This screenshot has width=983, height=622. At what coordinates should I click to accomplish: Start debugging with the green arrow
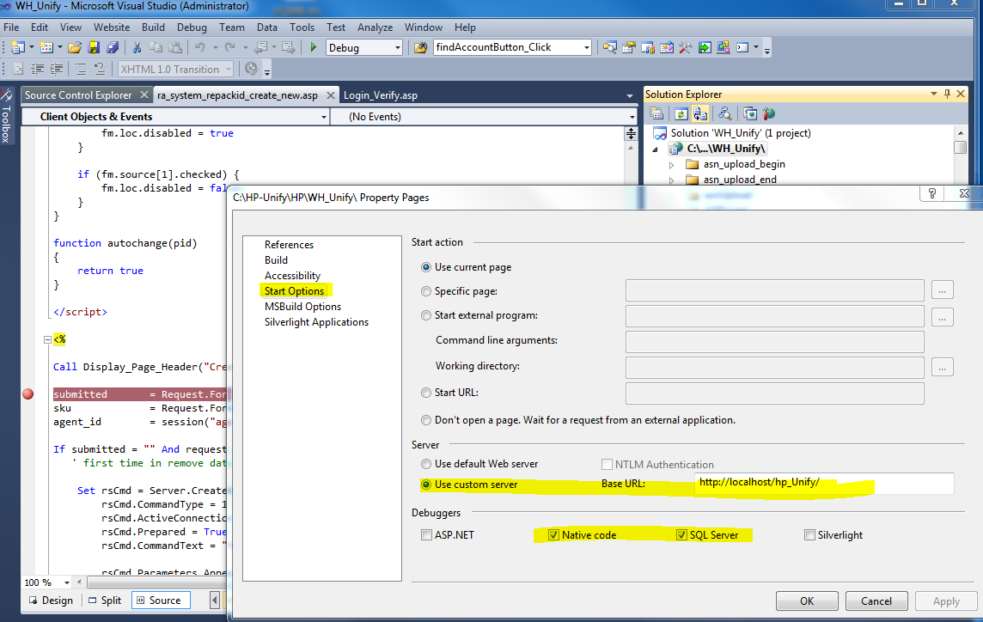click(x=313, y=47)
